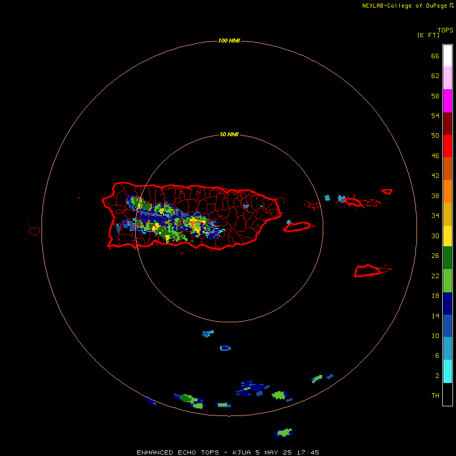Image resolution: width=456 pixels, height=456 pixels.
Task: Click the '38' legend label
Action: pos(435,196)
